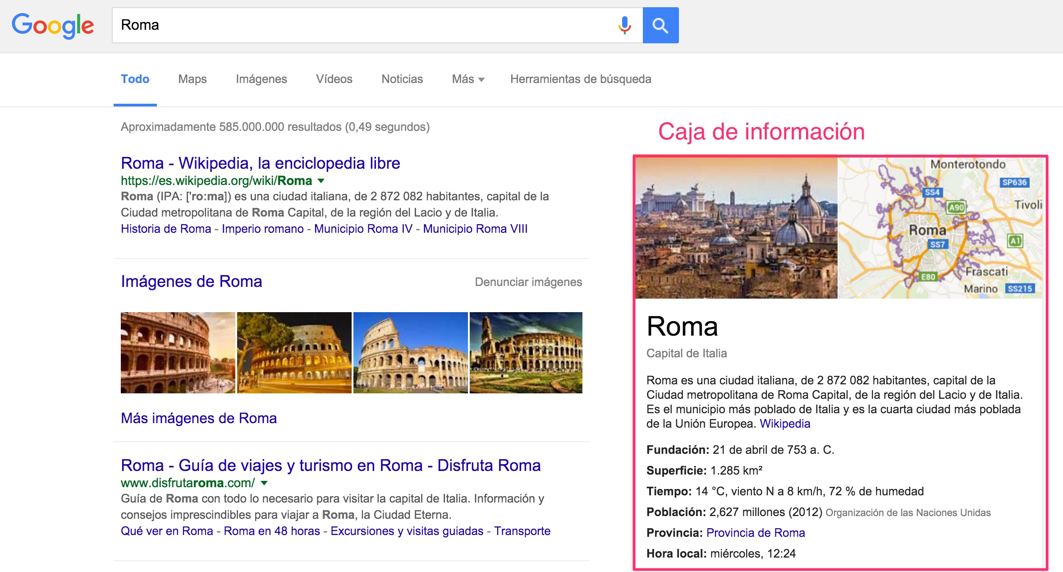Screen dimensions: 1063x572
Task: Open Excursiones y visitas guiadas sitelink
Action: pyautogui.click(x=407, y=531)
